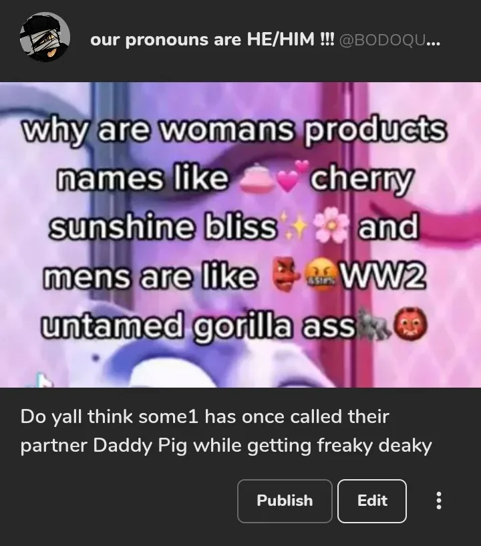Click the @BODOQU... username handle
481x546 pixels.
point(390,39)
